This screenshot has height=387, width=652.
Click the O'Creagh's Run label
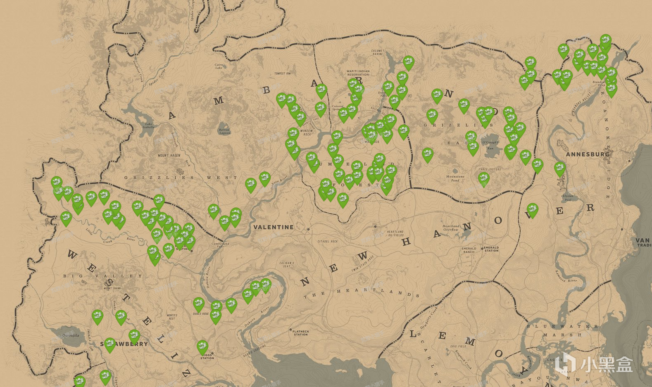coord(490,145)
